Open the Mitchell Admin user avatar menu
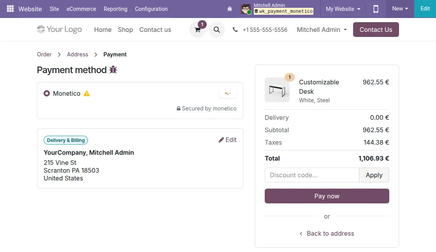 click(246, 9)
